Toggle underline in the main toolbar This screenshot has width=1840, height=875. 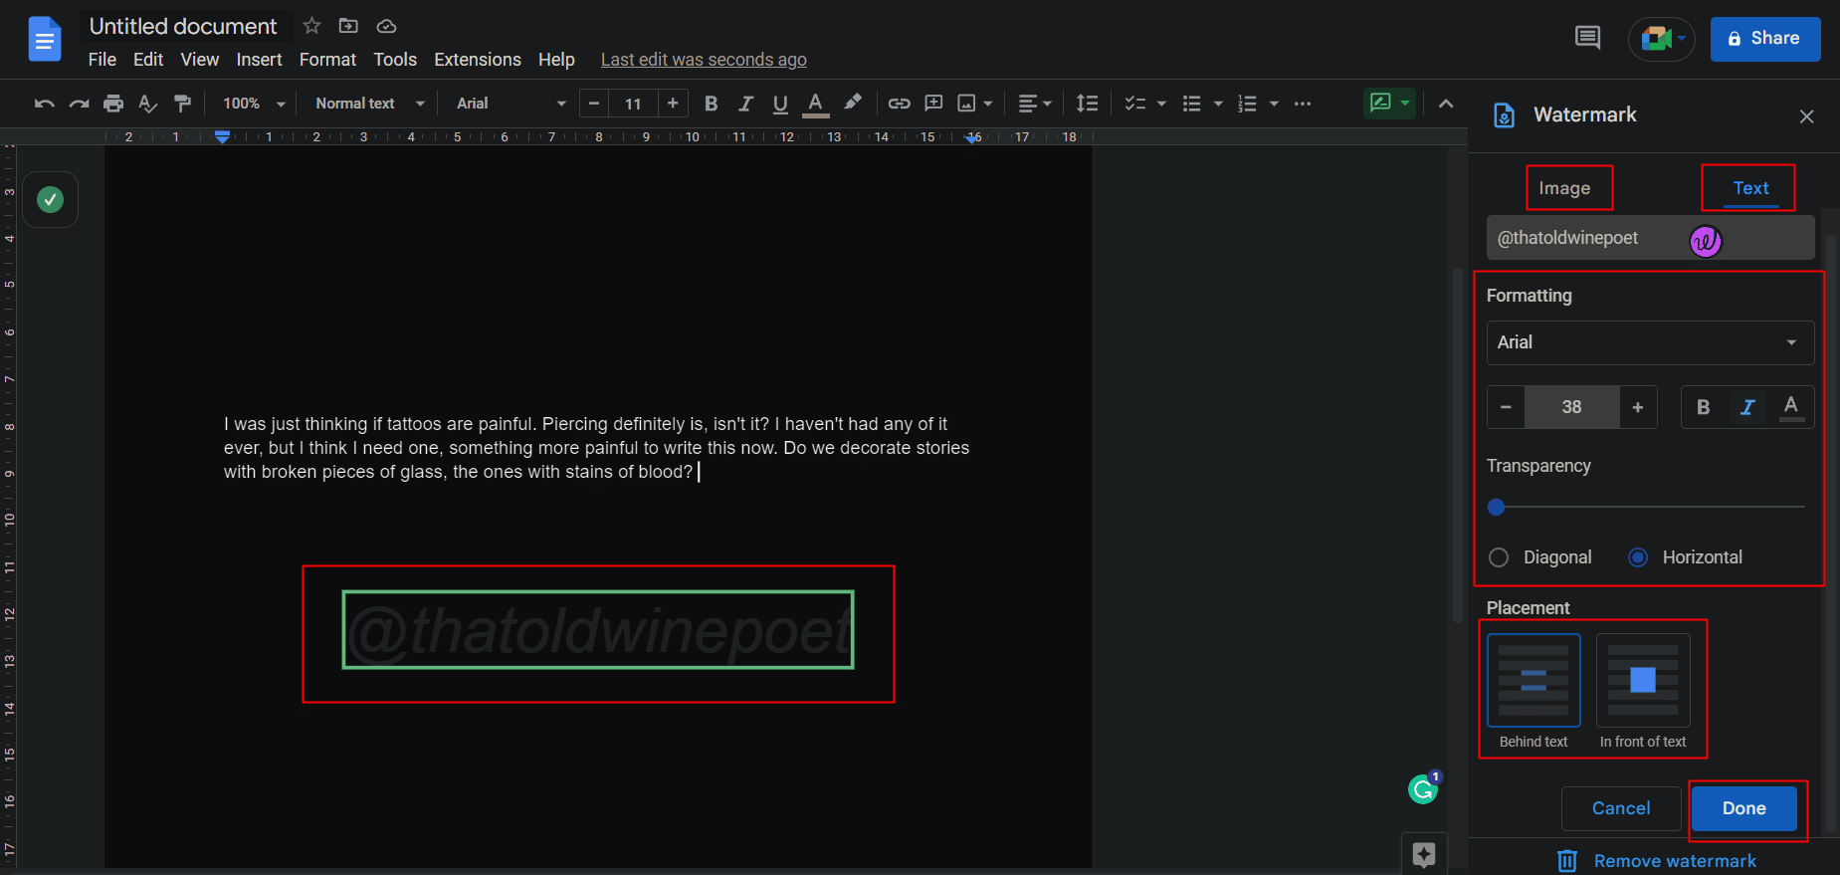coord(780,104)
